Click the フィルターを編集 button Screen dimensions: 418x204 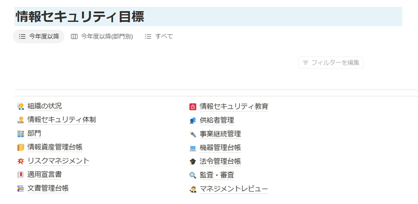(331, 63)
